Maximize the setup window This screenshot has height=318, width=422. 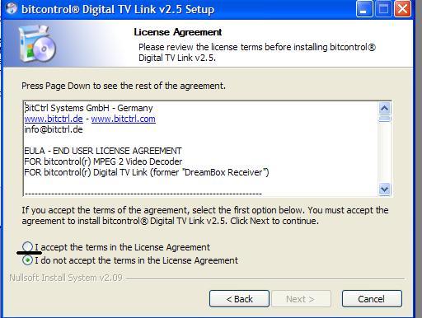pos(383,9)
